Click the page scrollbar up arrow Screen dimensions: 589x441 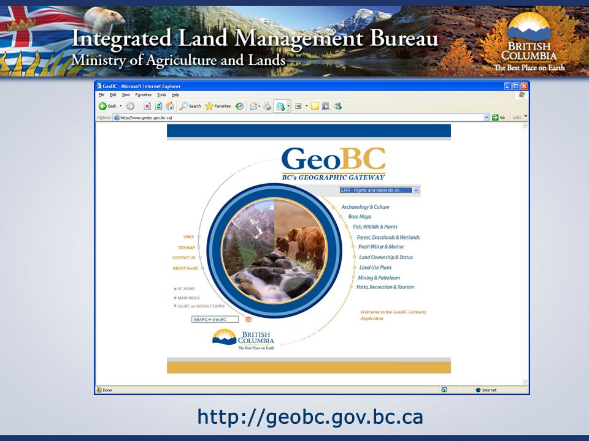[525, 126]
